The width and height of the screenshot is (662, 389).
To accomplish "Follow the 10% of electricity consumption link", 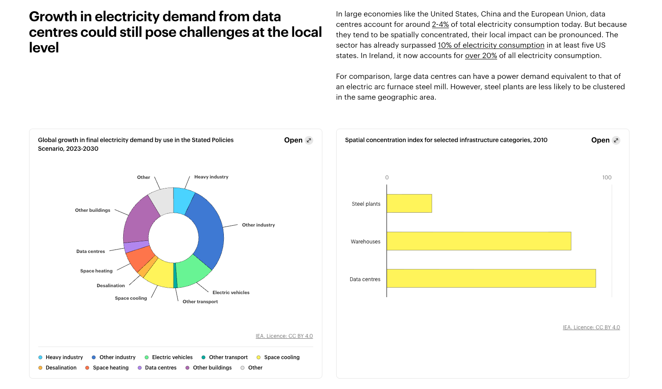I will pyautogui.click(x=491, y=45).
